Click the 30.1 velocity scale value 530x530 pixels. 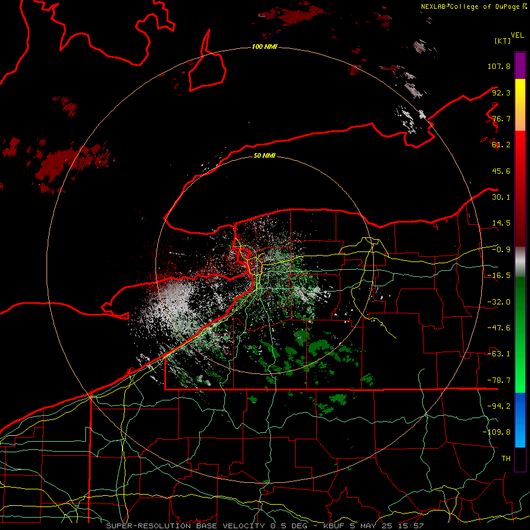coord(501,197)
